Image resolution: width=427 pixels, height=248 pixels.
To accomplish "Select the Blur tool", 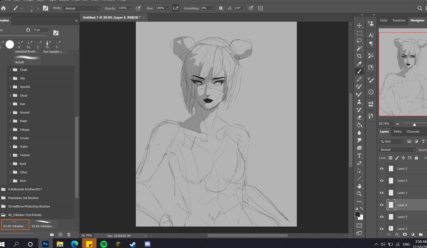I will (359, 132).
